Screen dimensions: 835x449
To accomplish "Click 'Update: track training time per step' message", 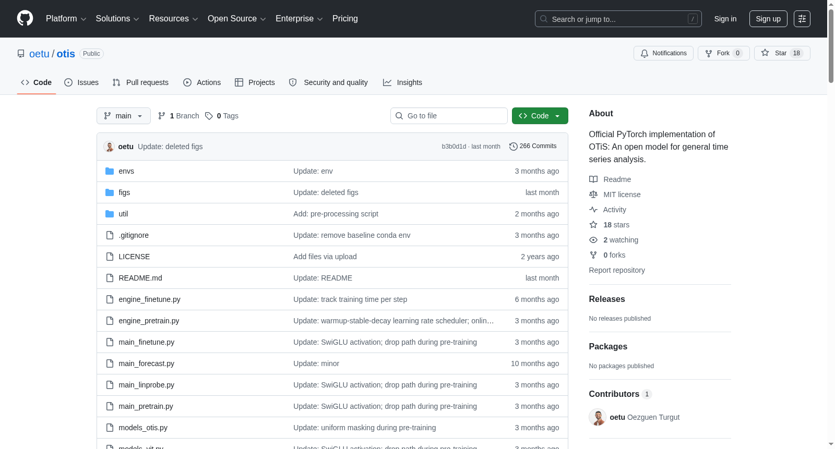I will tap(350, 299).
